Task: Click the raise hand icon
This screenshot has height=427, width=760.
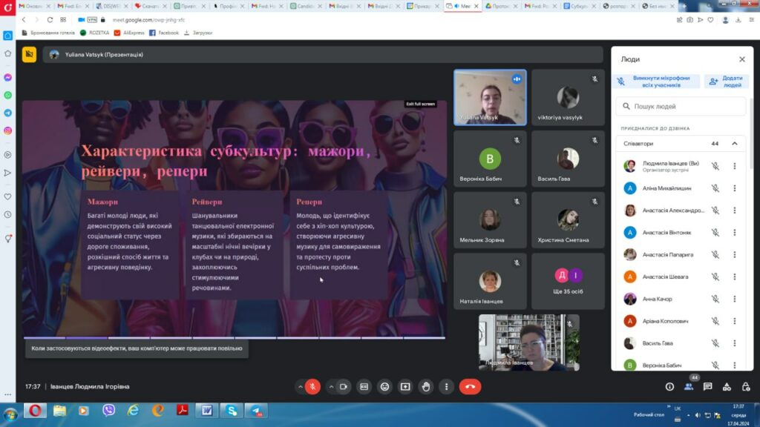Action: [x=425, y=387]
